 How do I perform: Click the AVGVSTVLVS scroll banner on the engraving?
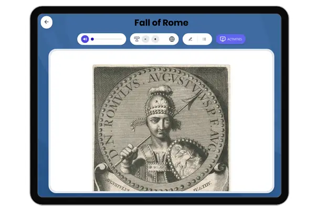point(118,184)
